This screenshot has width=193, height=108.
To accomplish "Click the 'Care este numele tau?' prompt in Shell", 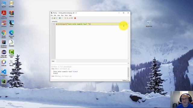I will point(63,71).
